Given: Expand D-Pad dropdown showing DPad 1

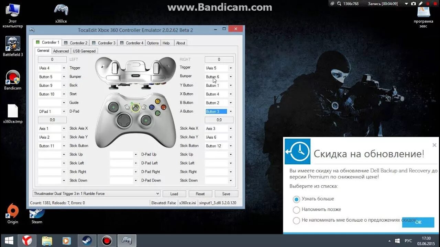Looking at the screenshot, I should tap(64, 111).
